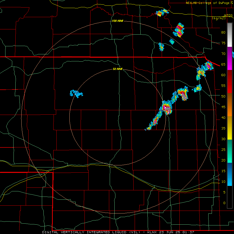Click the 5 value on the color scale
The width and height of the screenshot is (234, 234).
(224, 192)
